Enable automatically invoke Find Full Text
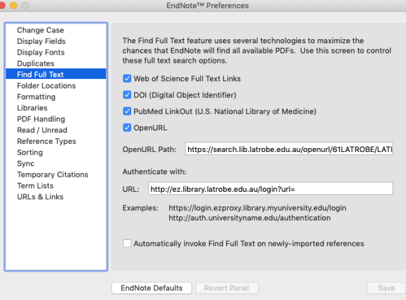This screenshot has width=406, height=300. point(127,243)
